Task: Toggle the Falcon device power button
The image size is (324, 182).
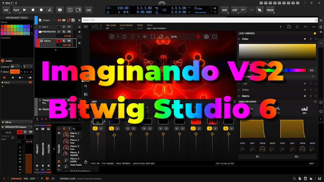Action: (59, 128)
